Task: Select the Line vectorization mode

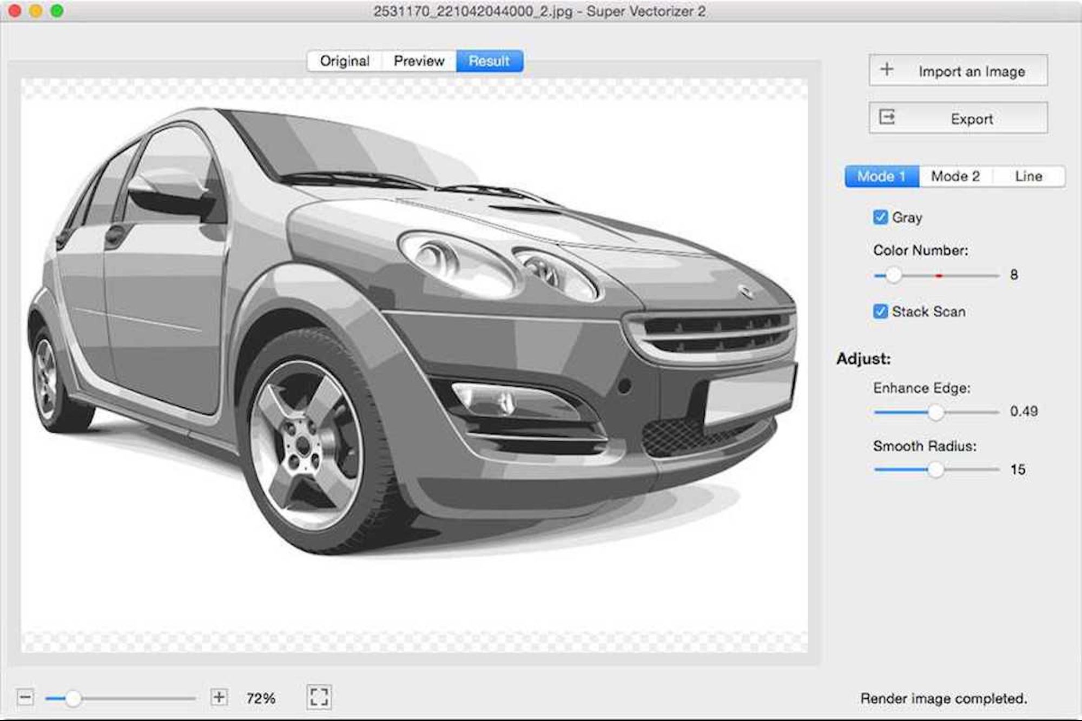Action: 1028,176
